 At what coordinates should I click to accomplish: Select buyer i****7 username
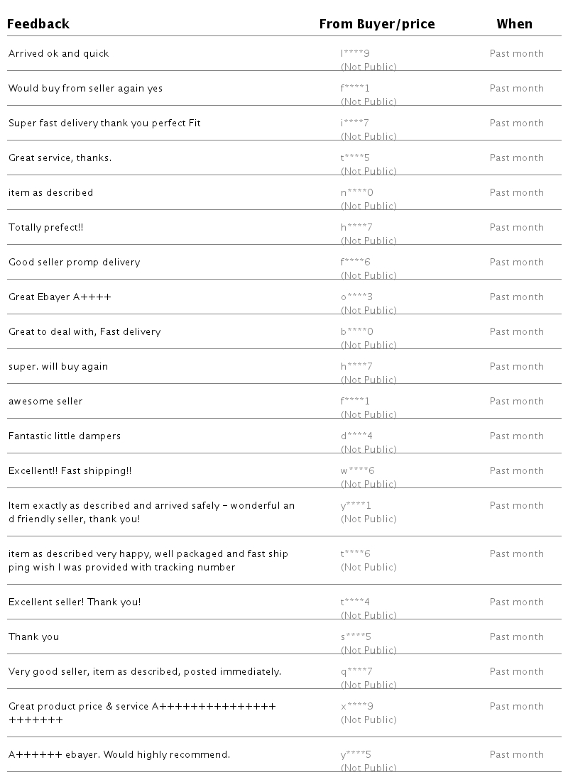[355, 123]
